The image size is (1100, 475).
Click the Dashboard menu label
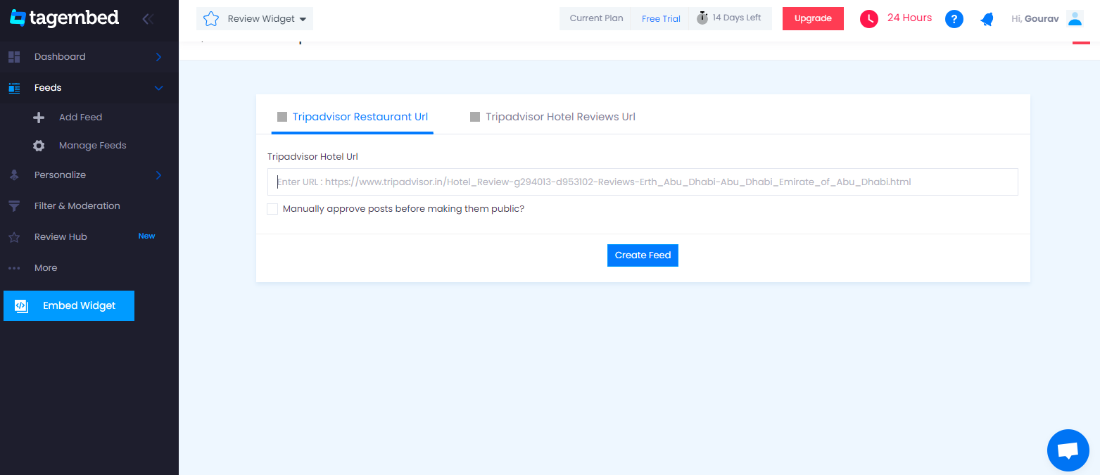tap(60, 57)
